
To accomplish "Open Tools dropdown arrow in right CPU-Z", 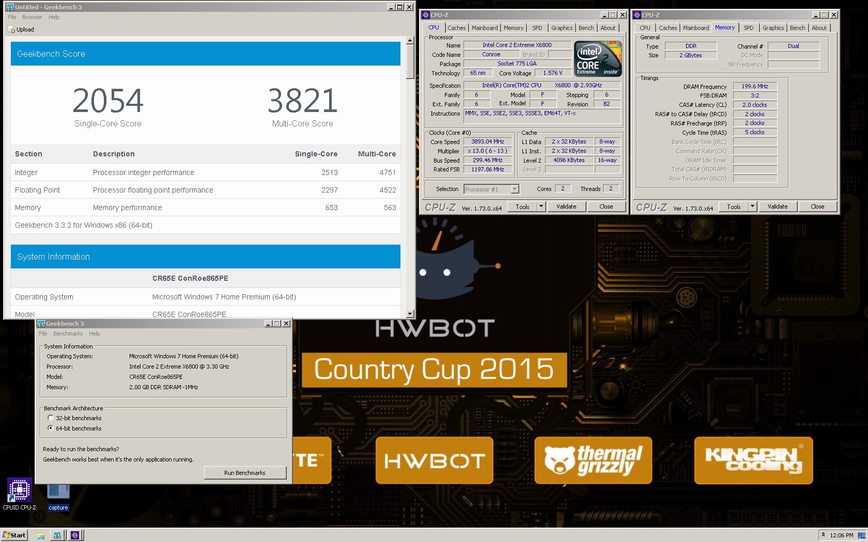I will [752, 206].
